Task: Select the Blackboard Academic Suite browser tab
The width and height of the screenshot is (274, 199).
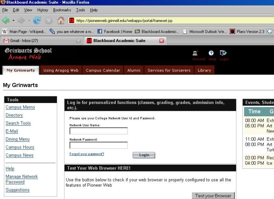Action: click(125, 40)
